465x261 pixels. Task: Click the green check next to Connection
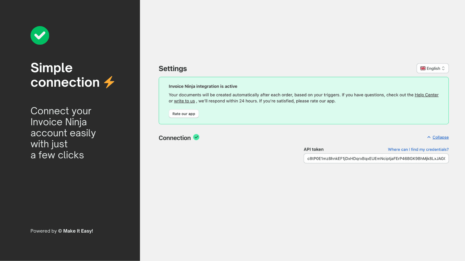196,137
